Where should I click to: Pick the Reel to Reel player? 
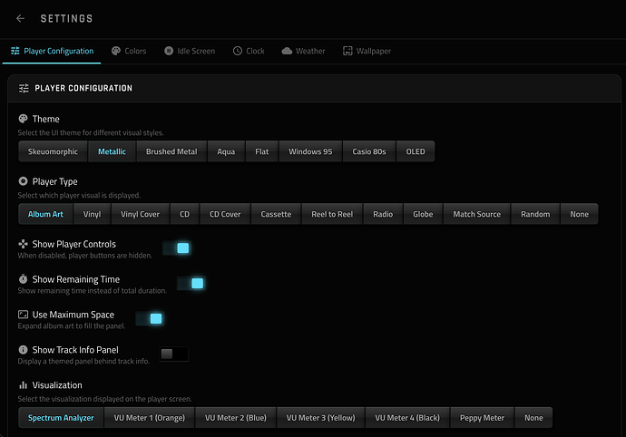tap(332, 214)
